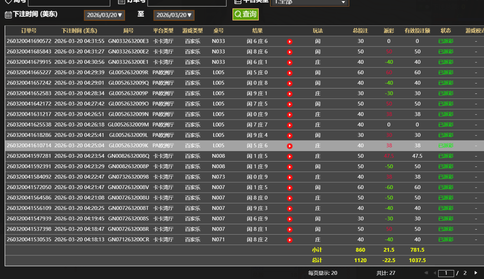This screenshot has height=279, width=484.
Task: Click the calendar icon beside 下注时间
Action: point(8,15)
